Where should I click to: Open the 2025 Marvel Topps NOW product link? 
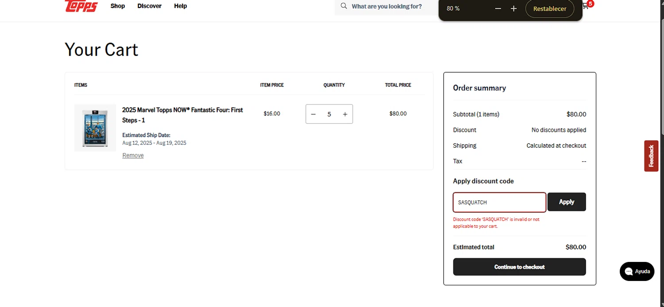[182, 115]
